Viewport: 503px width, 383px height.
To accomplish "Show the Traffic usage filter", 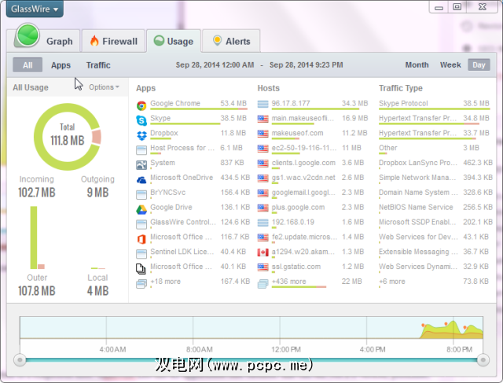I will coord(98,65).
